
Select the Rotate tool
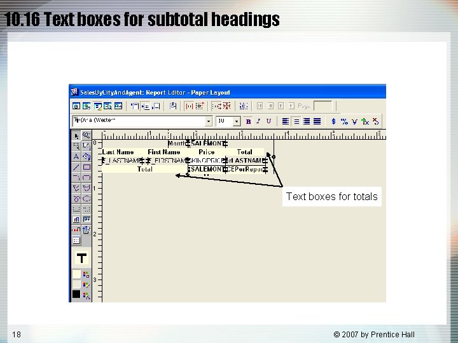(87, 157)
